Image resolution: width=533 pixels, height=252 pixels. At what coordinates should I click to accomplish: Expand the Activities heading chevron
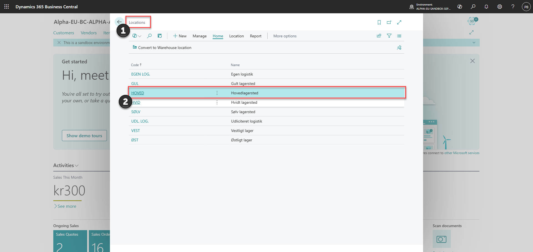pos(77,165)
